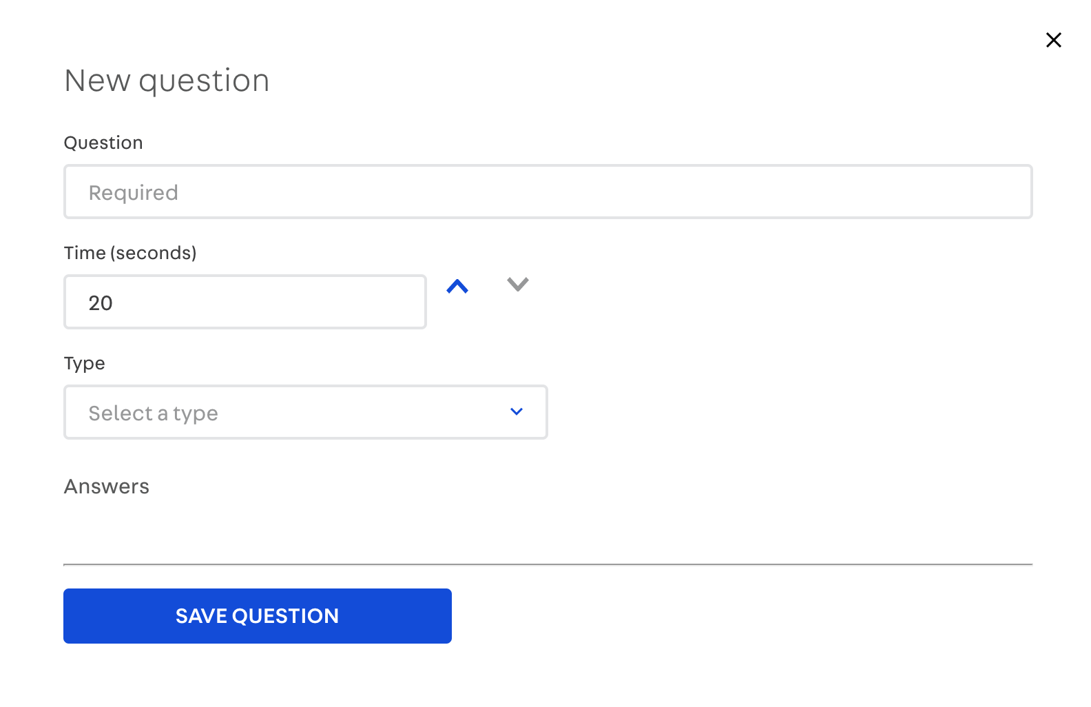Decrease the time using the down arrow
The height and width of the screenshot is (707, 1091).
pyautogui.click(x=517, y=284)
